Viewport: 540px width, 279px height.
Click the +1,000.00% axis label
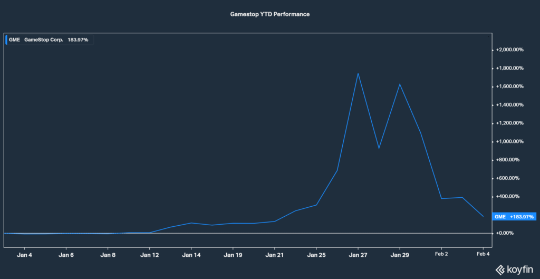510,141
